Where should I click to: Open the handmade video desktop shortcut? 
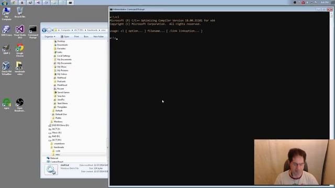(20, 68)
